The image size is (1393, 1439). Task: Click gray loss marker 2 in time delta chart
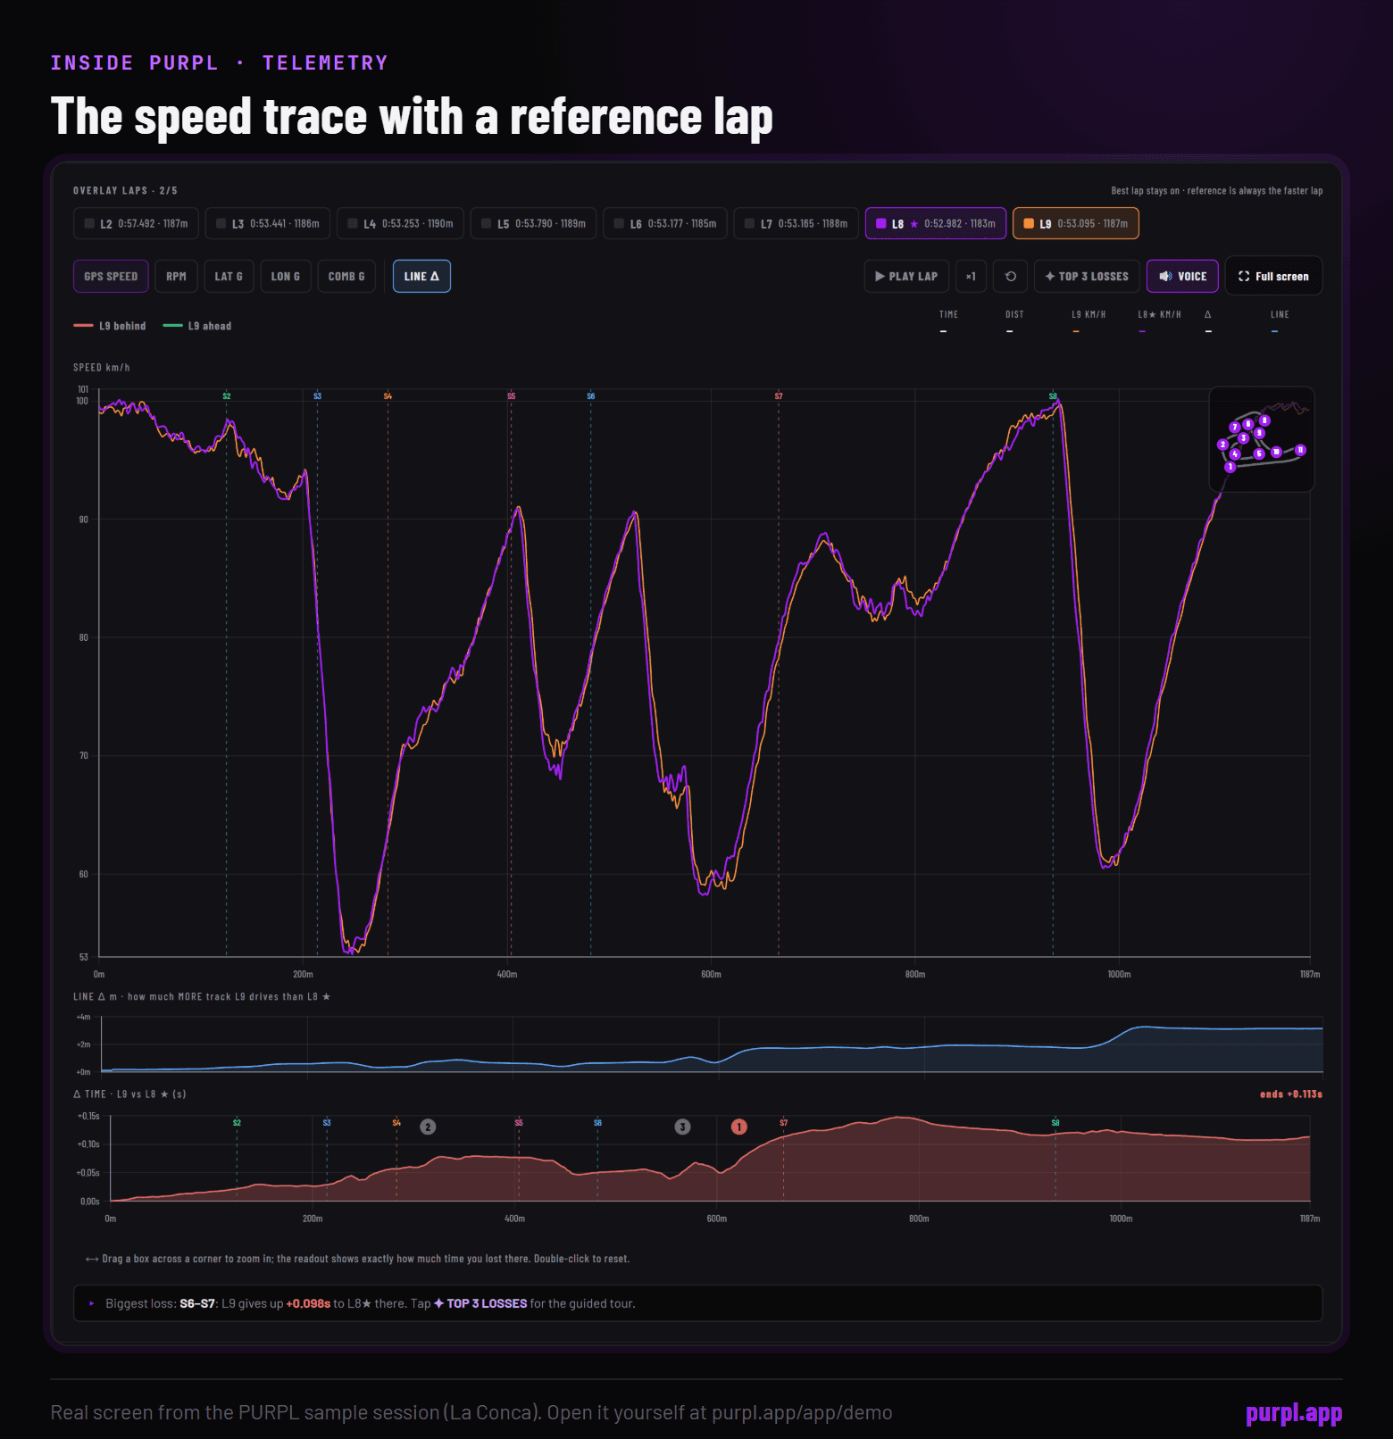pyautogui.click(x=428, y=1127)
